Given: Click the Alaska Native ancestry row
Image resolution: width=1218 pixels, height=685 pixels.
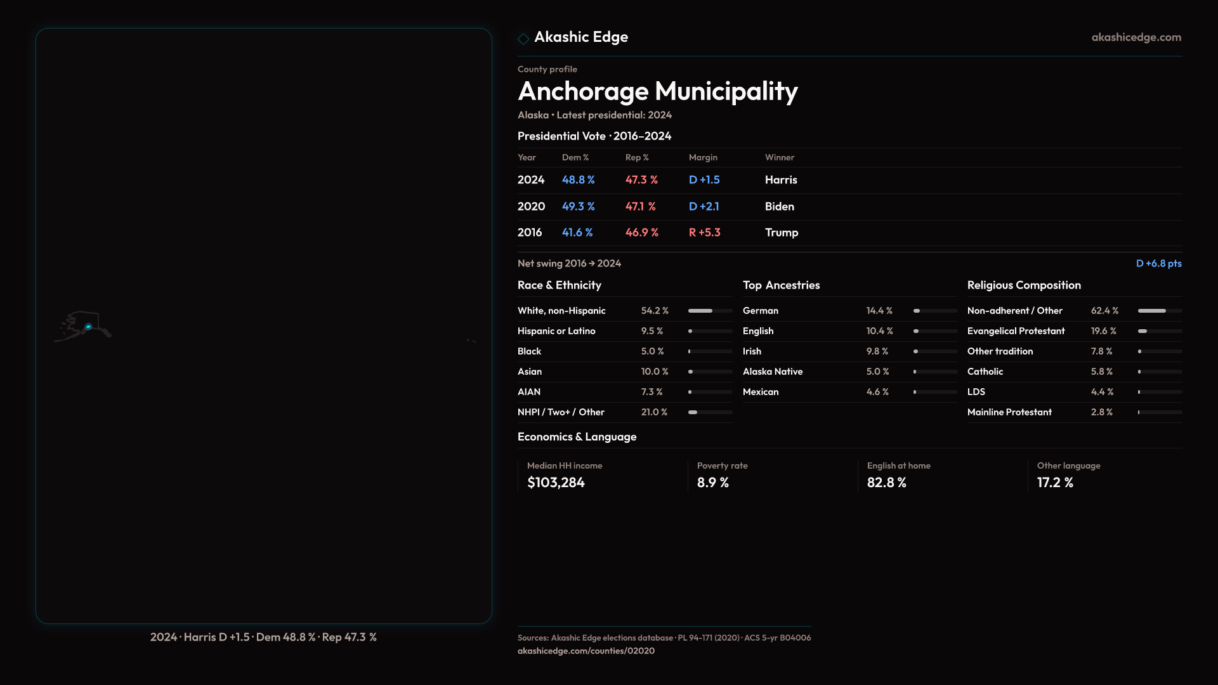Looking at the screenshot, I should 772,372.
